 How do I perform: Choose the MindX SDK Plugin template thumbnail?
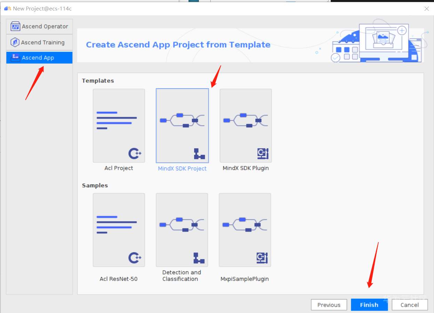tap(246, 126)
